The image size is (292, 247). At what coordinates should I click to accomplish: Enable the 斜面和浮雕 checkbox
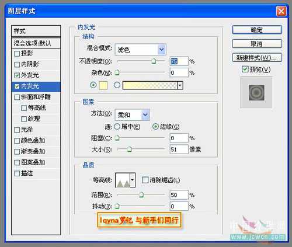coord(17,97)
